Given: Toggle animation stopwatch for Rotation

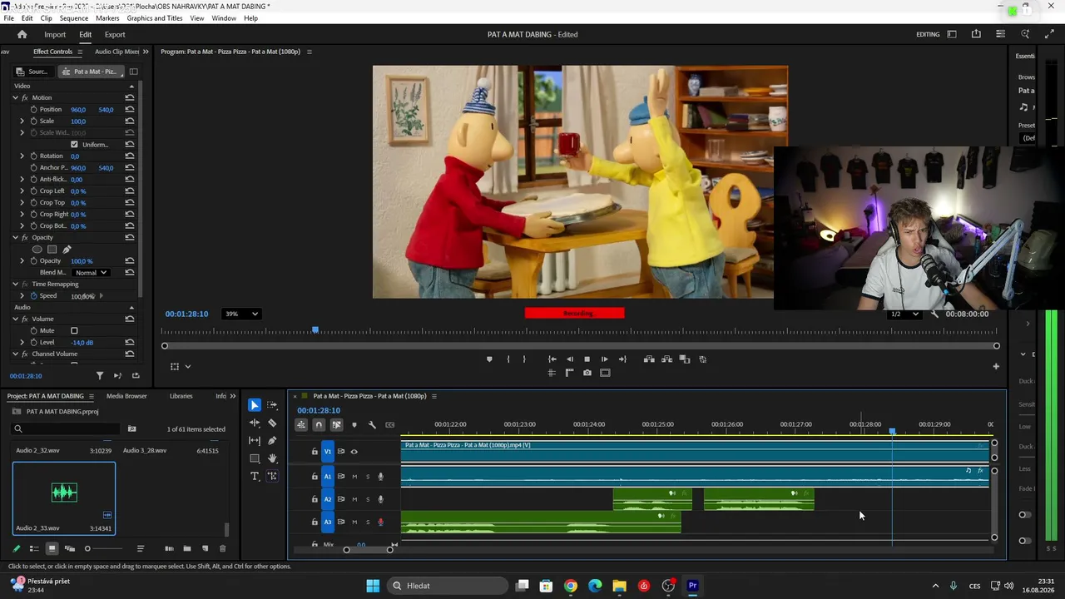Looking at the screenshot, I should pos(33,156).
